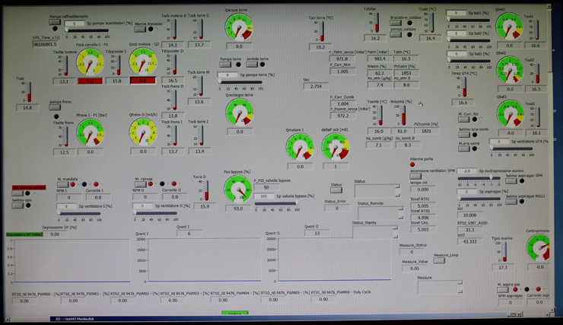Click the M. aspira gas button
Viewport: 563px width, 325px height.
[x=502, y=289]
